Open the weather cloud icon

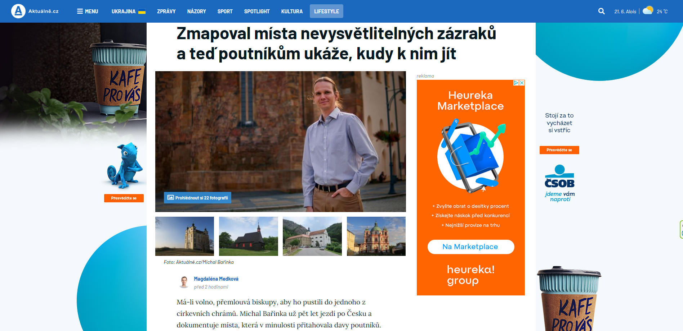point(648,10)
